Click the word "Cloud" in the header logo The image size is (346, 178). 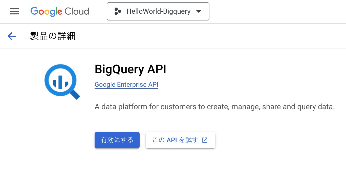77,11
